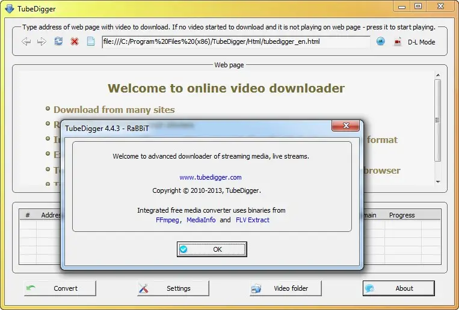
Task: Click the About button
Action: [x=399, y=288]
